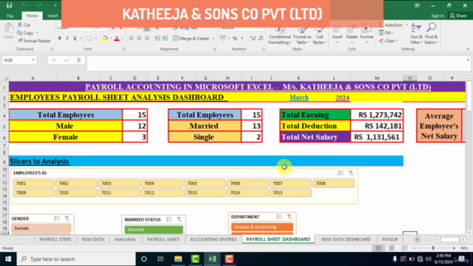Apply the yellow fill color

coord(105,38)
